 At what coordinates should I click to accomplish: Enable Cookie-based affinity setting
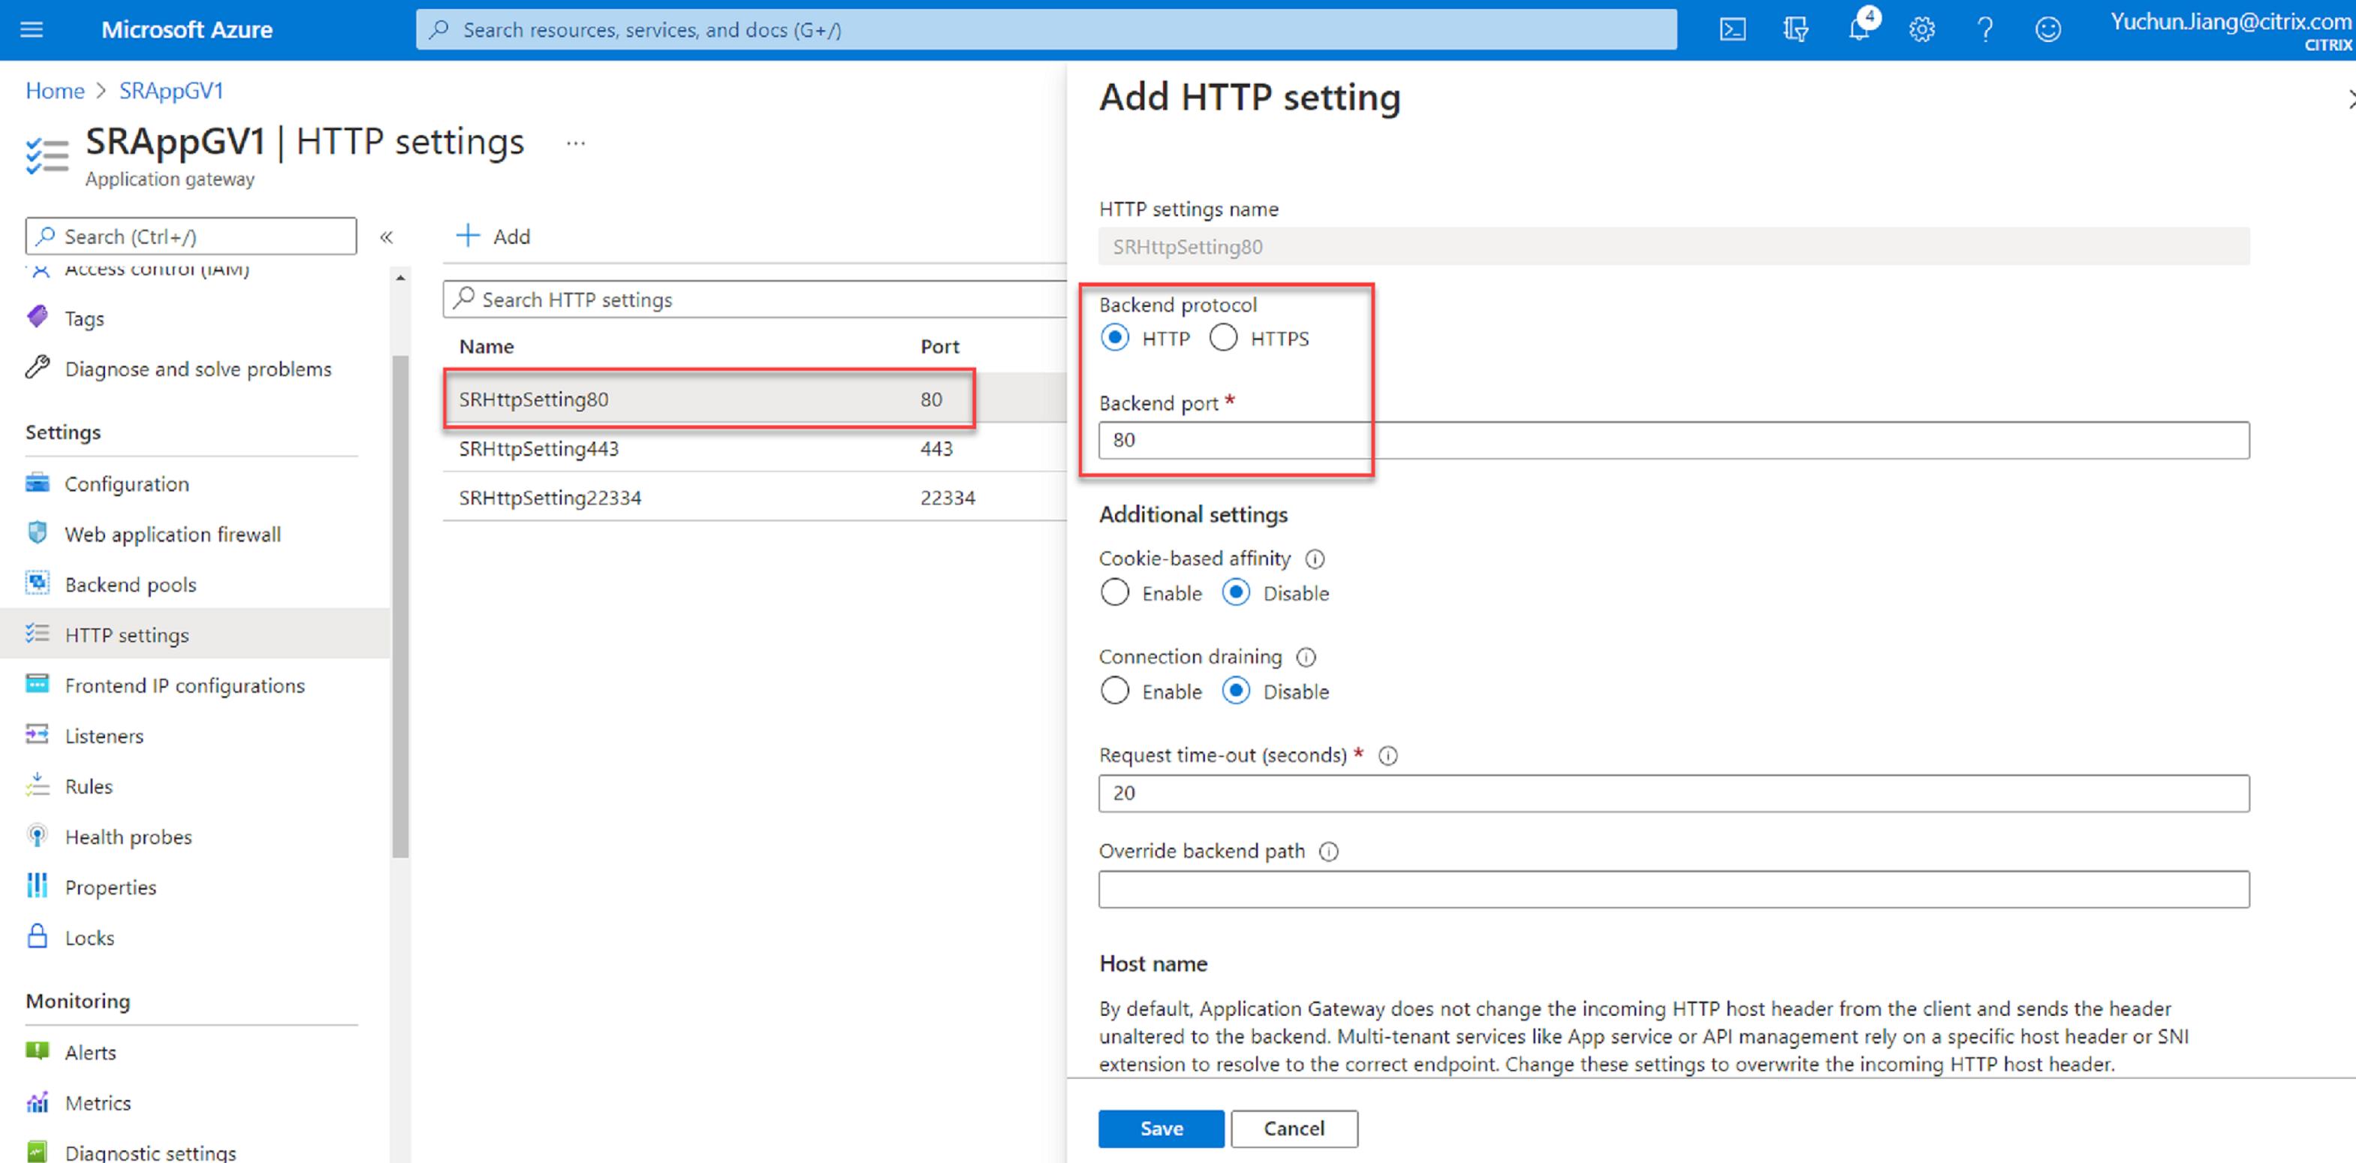click(1113, 592)
